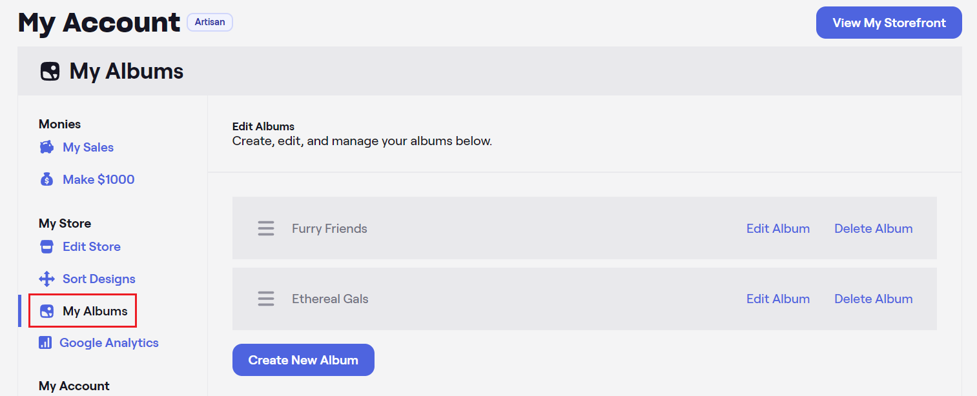The height and width of the screenshot is (396, 977).
Task: Click the four-arrow Sort Designs icon
Action: 46,279
